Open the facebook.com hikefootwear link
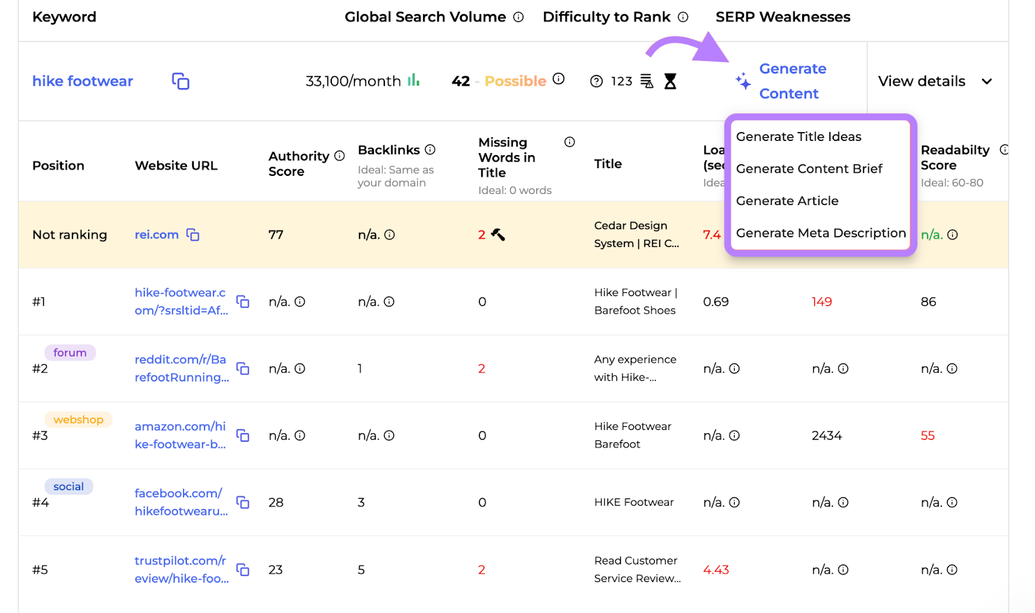 (x=180, y=502)
